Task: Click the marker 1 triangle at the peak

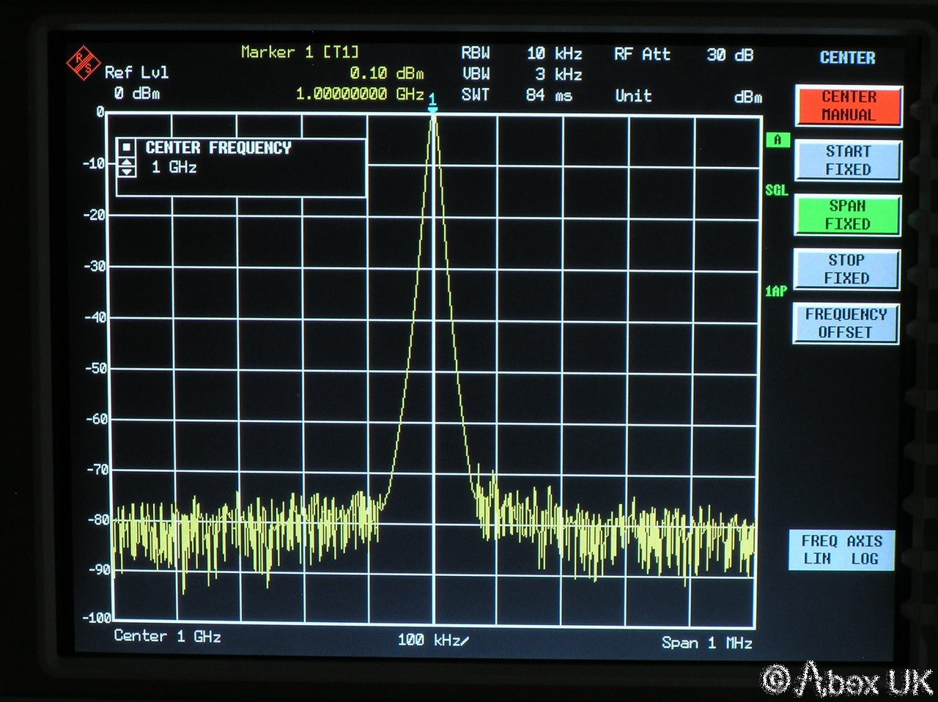Action: 433,108
